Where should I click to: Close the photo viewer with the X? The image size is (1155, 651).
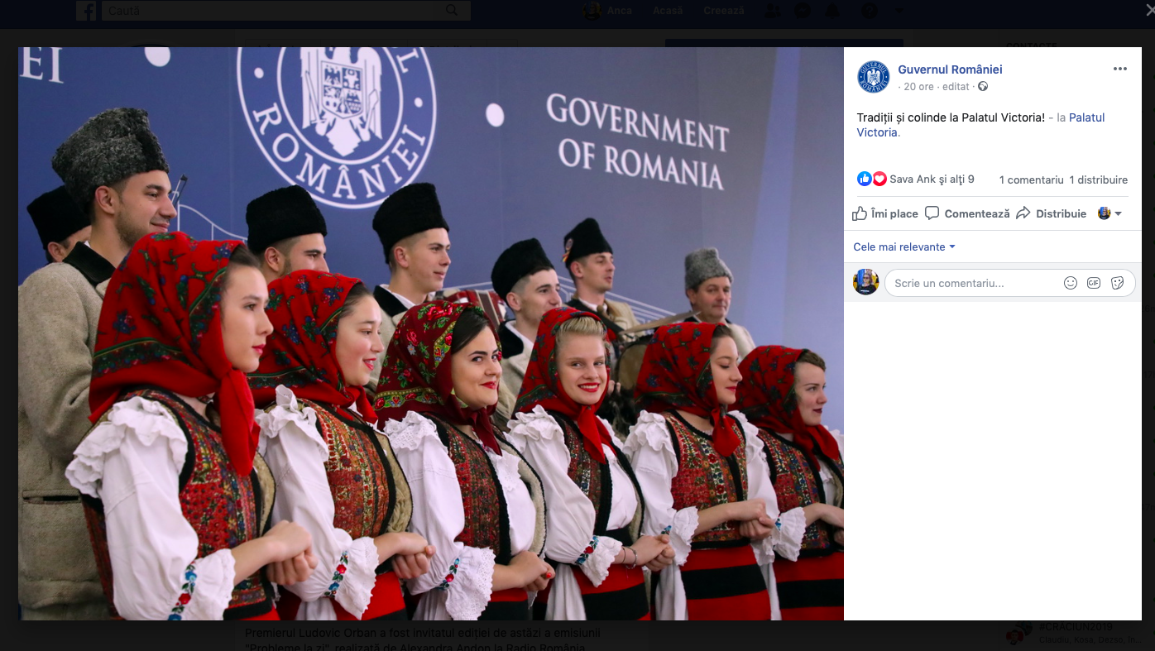(1148, 9)
